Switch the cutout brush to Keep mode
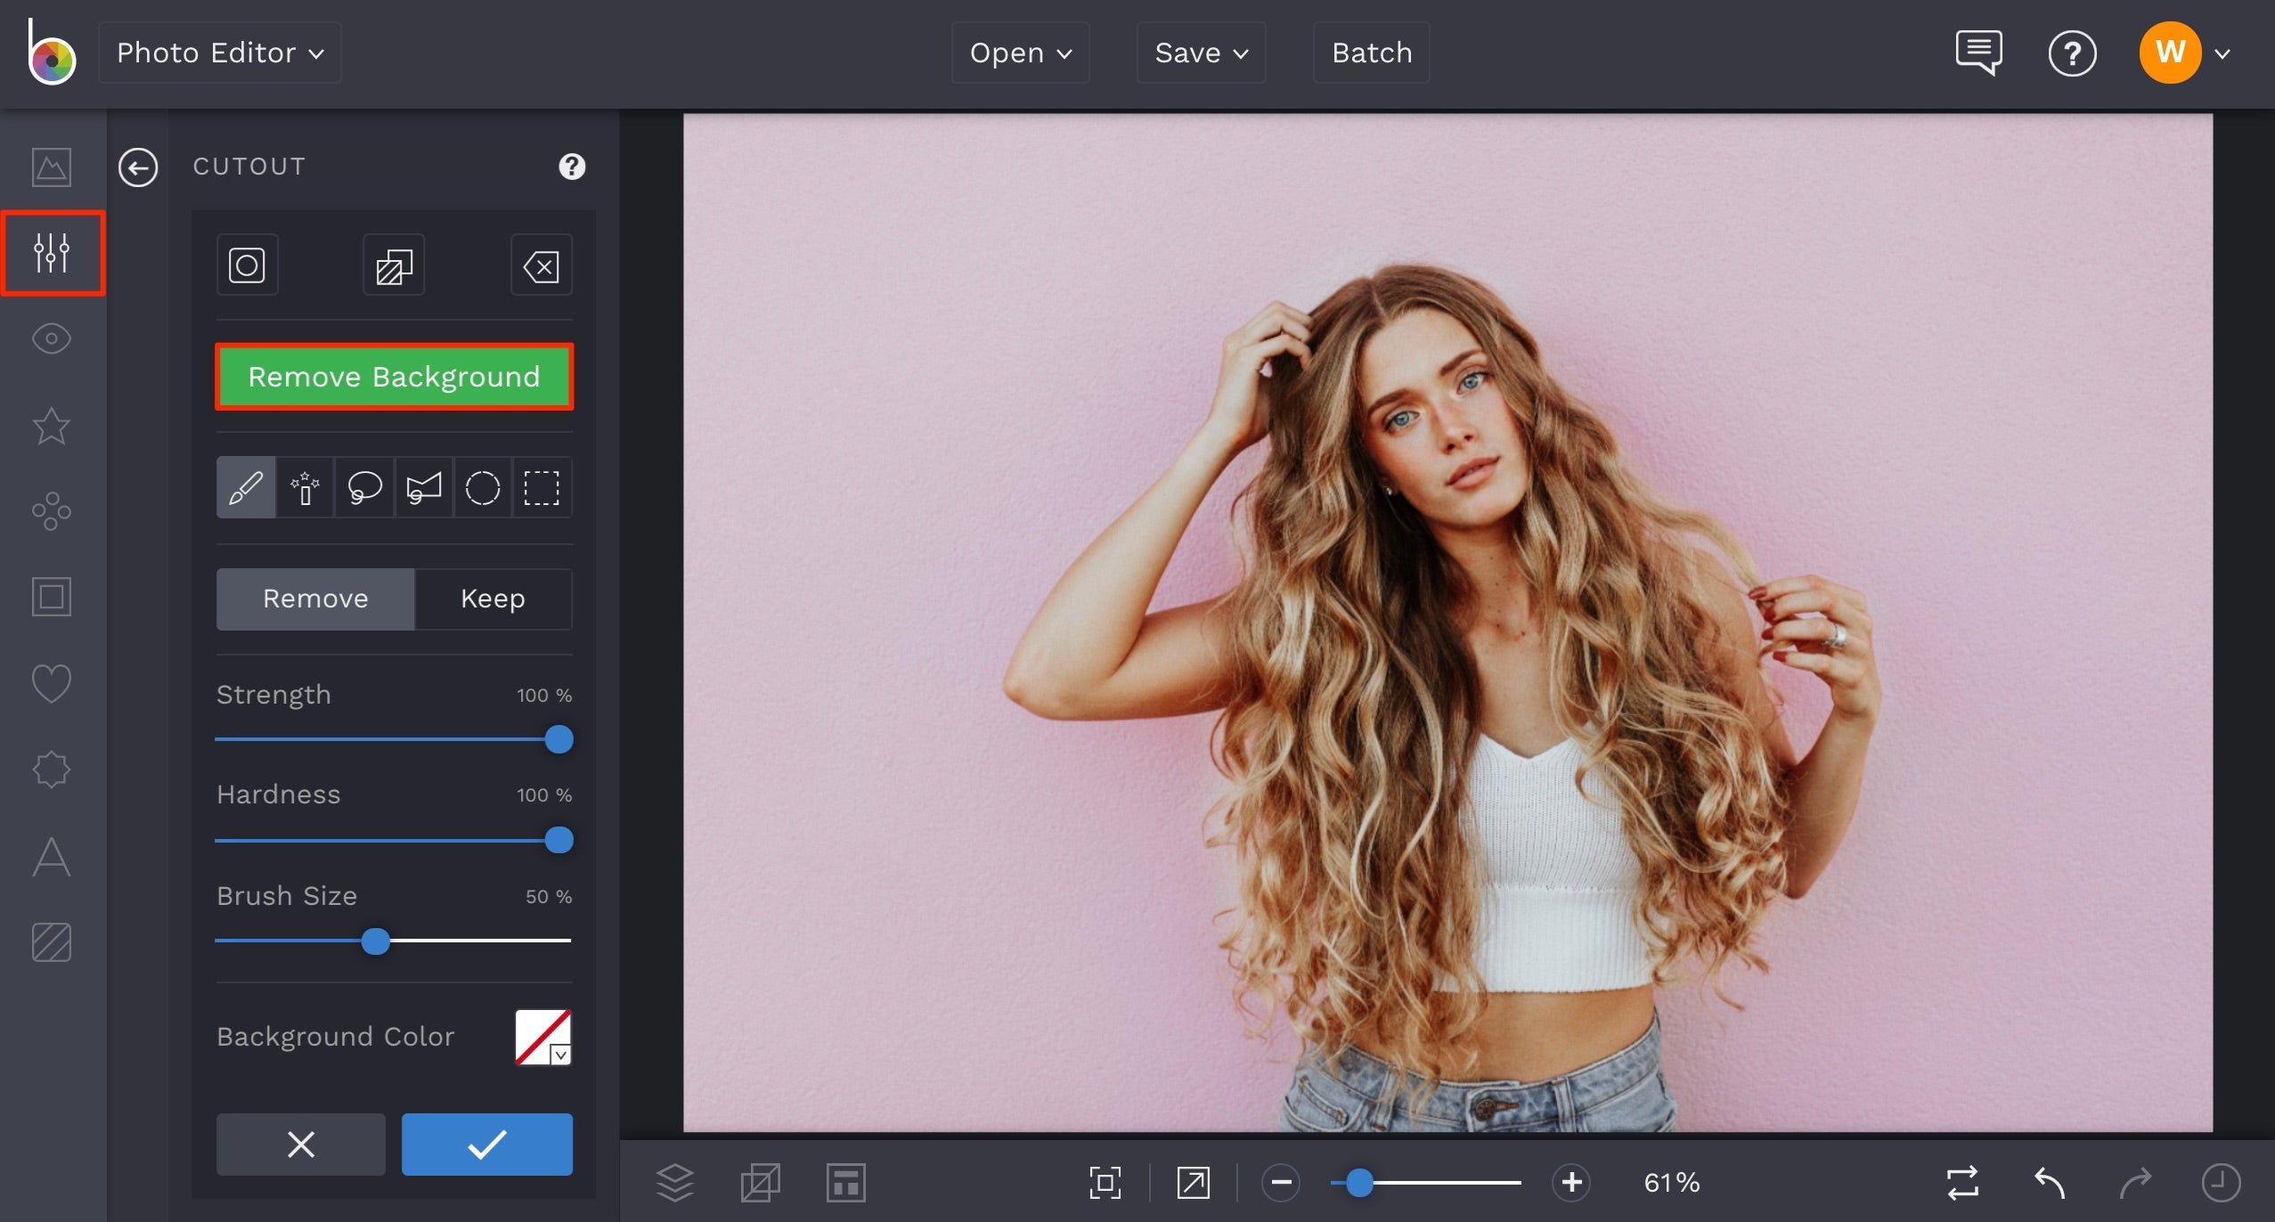Screen dimensions: 2275x1222 coord(491,599)
